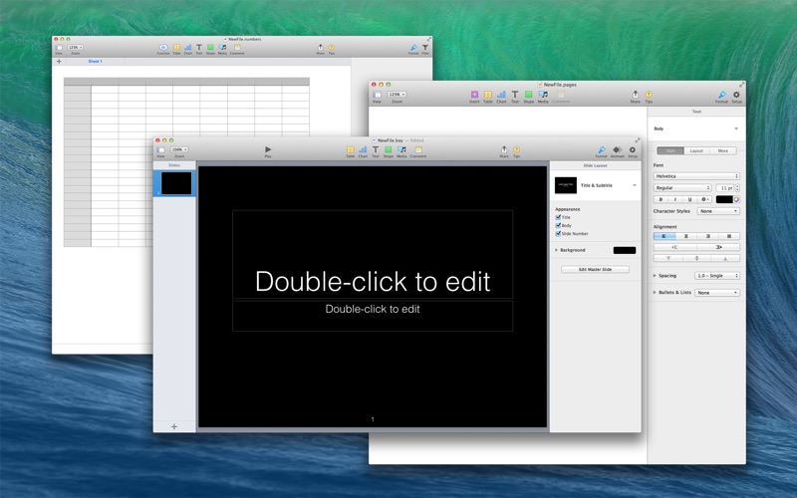Image resolution: width=797 pixels, height=498 pixels.
Task: Click the black Background color swatch
Action: tap(625, 250)
